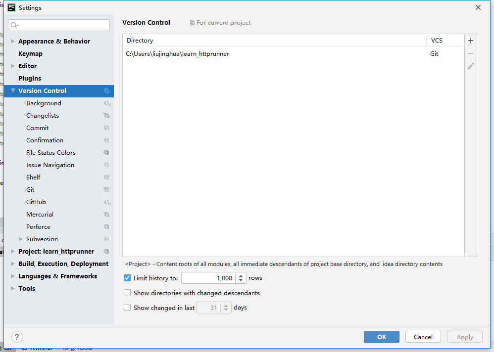Image resolution: width=494 pixels, height=352 pixels.
Task: Click the plus icon to add directory
Action: point(470,41)
